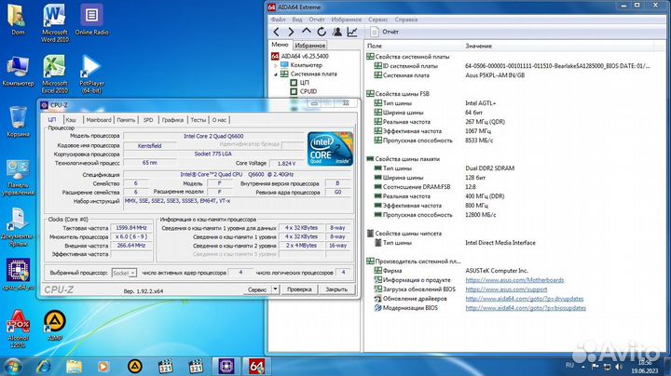The height and width of the screenshot is (376, 671).
Task: Switch to Графика tab in CPU-Z
Action: coord(172,120)
